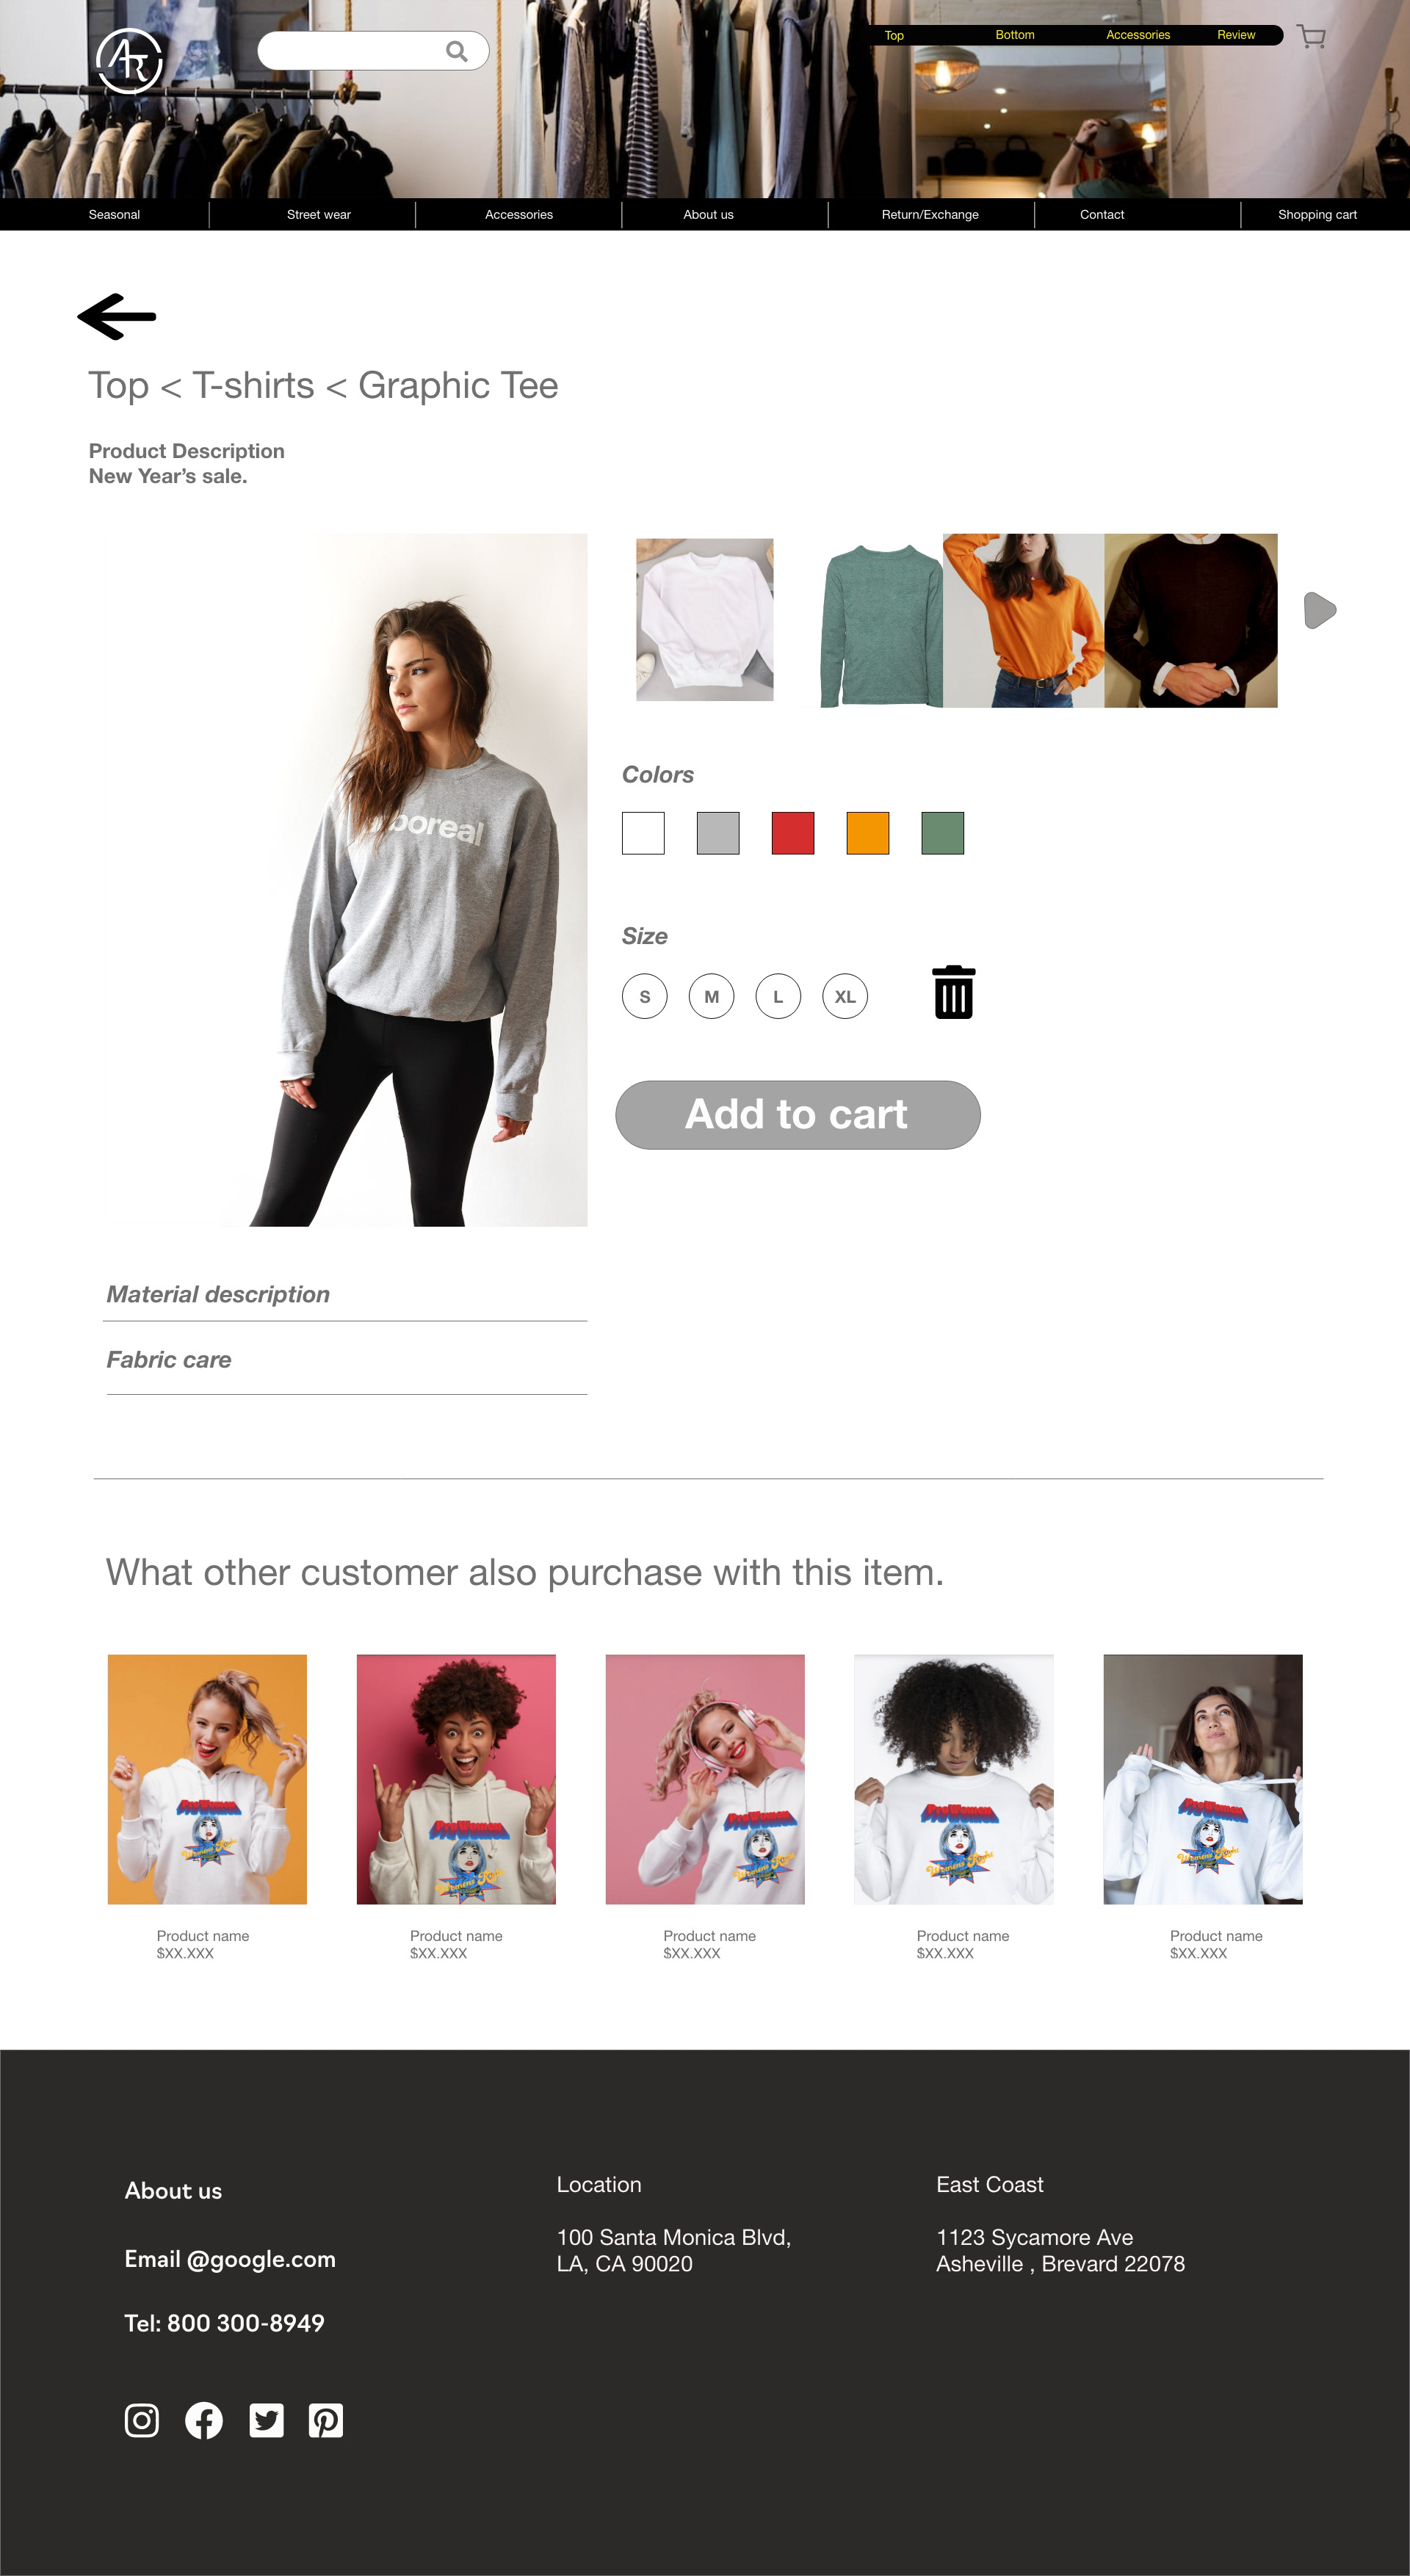This screenshot has height=2576, width=1410.
Task: Open the shopping cart icon at top right
Action: pyautogui.click(x=1311, y=37)
